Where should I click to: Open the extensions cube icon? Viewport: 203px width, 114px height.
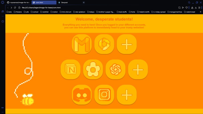pyautogui.click(x=192, y=8)
